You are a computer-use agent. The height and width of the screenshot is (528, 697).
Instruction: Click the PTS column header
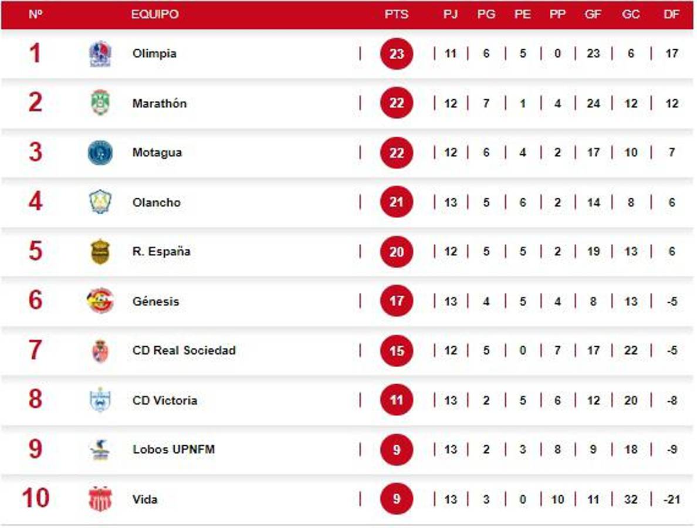(x=397, y=15)
